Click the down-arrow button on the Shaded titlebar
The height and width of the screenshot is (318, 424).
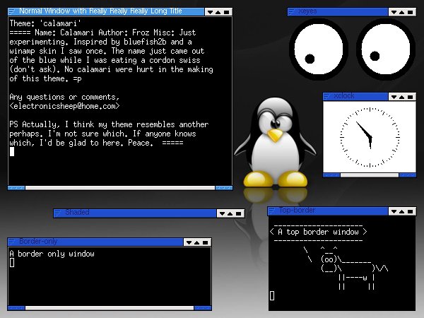(223, 213)
